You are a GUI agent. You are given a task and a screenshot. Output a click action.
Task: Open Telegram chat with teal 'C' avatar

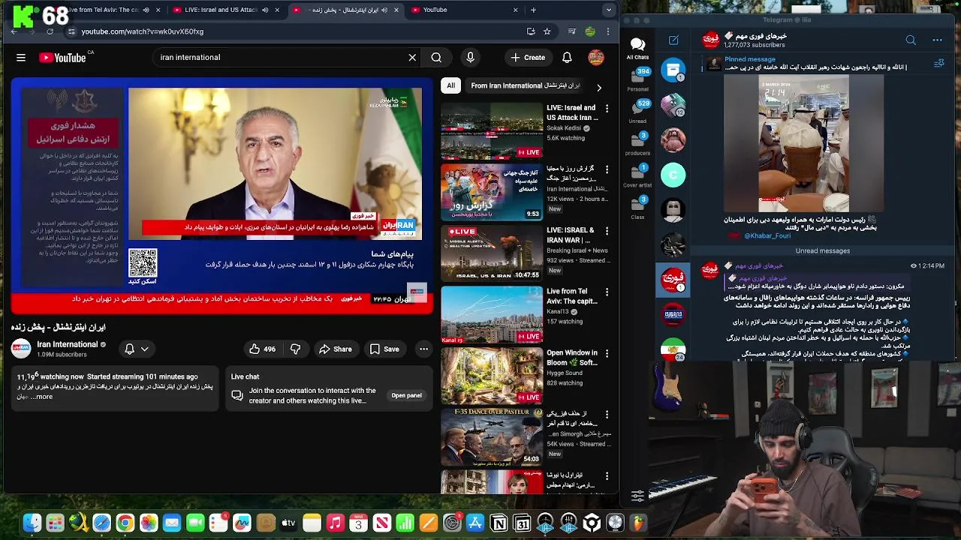point(673,175)
